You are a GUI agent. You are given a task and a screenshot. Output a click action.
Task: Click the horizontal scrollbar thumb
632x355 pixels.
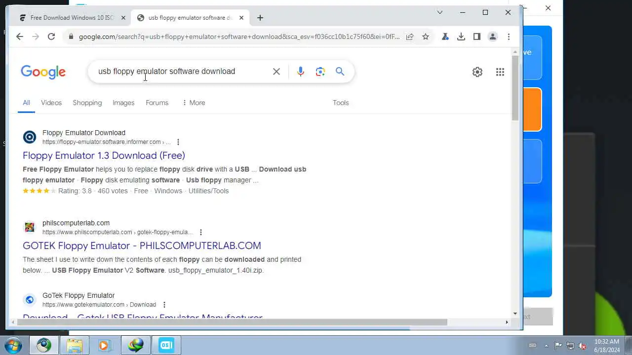pos(232,322)
